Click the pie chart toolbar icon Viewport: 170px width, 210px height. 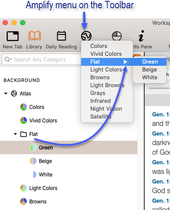117,36
